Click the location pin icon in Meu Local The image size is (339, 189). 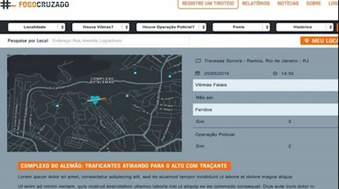[x=306, y=41]
